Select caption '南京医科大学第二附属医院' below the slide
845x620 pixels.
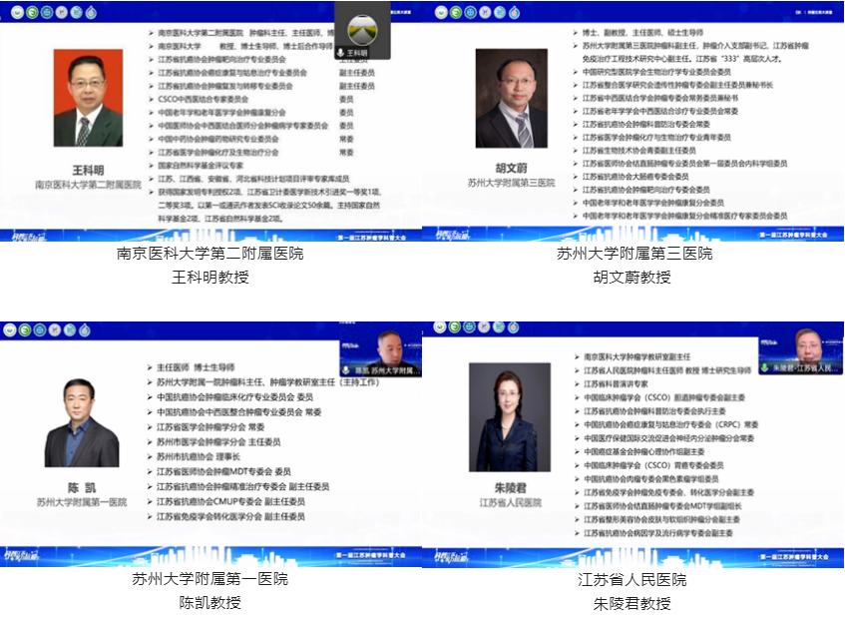211,254
